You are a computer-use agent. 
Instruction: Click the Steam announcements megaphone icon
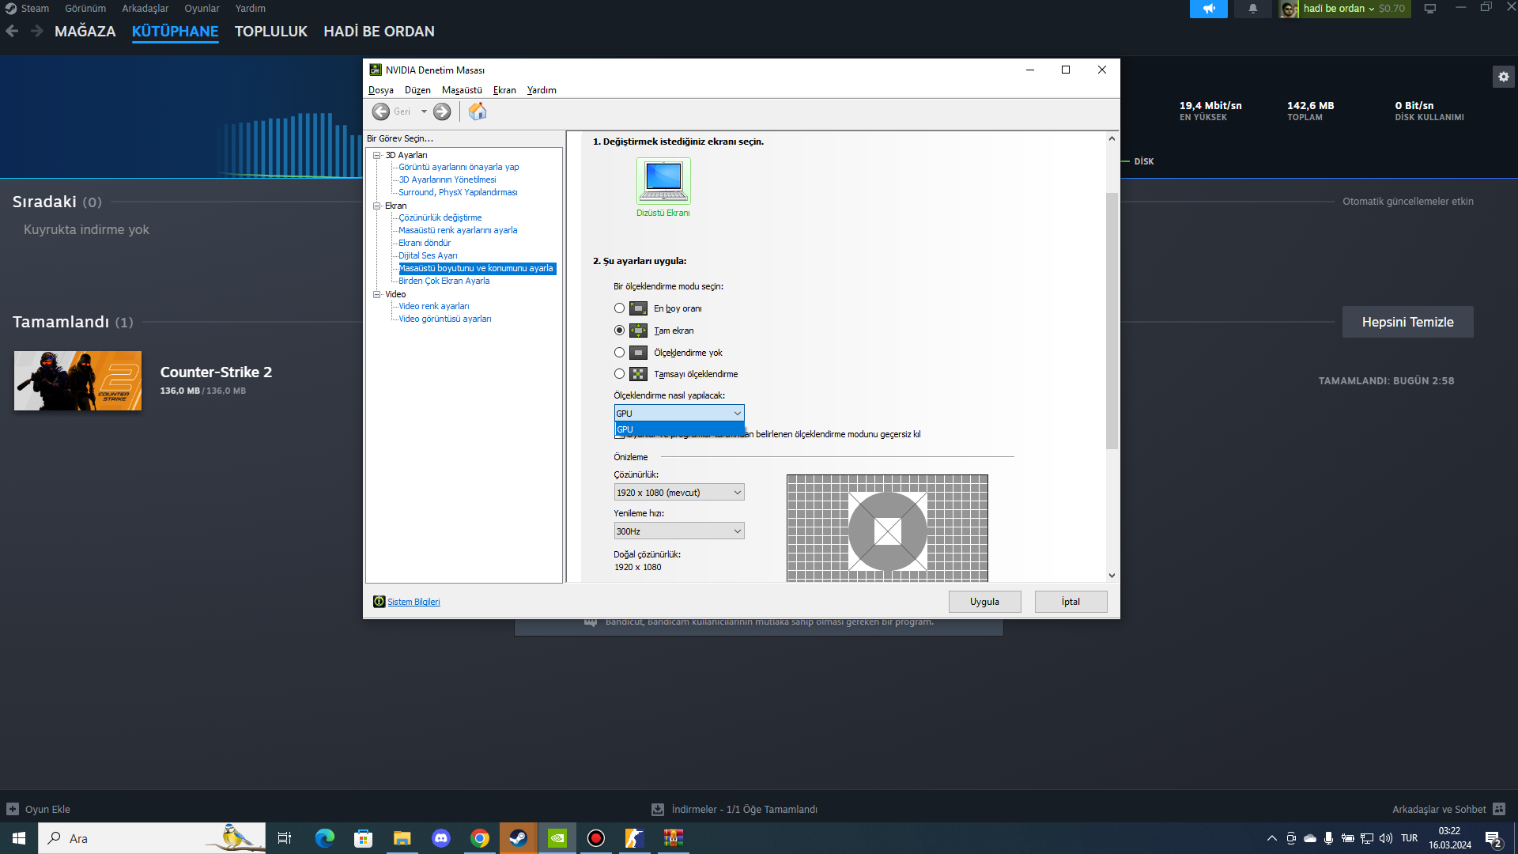1208,9
